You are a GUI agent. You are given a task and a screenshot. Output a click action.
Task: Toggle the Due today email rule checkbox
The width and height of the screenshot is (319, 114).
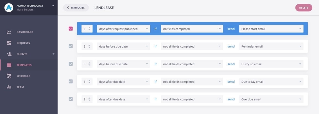pos(71,82)
